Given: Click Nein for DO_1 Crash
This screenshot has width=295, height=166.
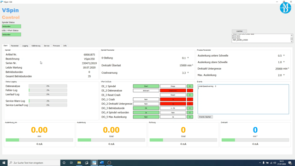Looking at the screenshot, I should [x=146, y=100].
